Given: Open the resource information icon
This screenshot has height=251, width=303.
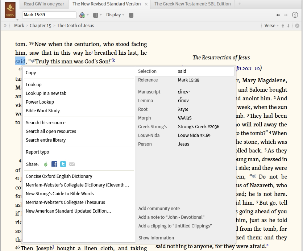Looking at the screenshot, I should [295, 15].
